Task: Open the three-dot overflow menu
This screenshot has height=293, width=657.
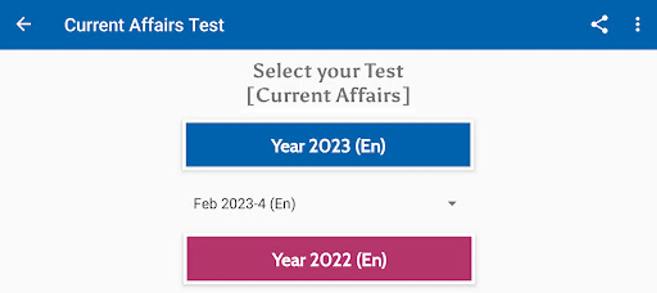Action: point(637,24)
